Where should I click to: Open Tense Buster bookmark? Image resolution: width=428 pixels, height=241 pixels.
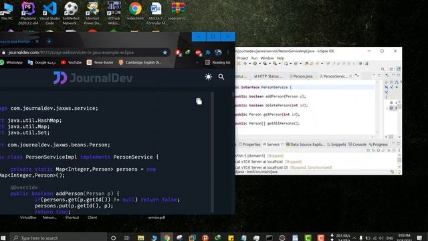(x=100, y=62)
